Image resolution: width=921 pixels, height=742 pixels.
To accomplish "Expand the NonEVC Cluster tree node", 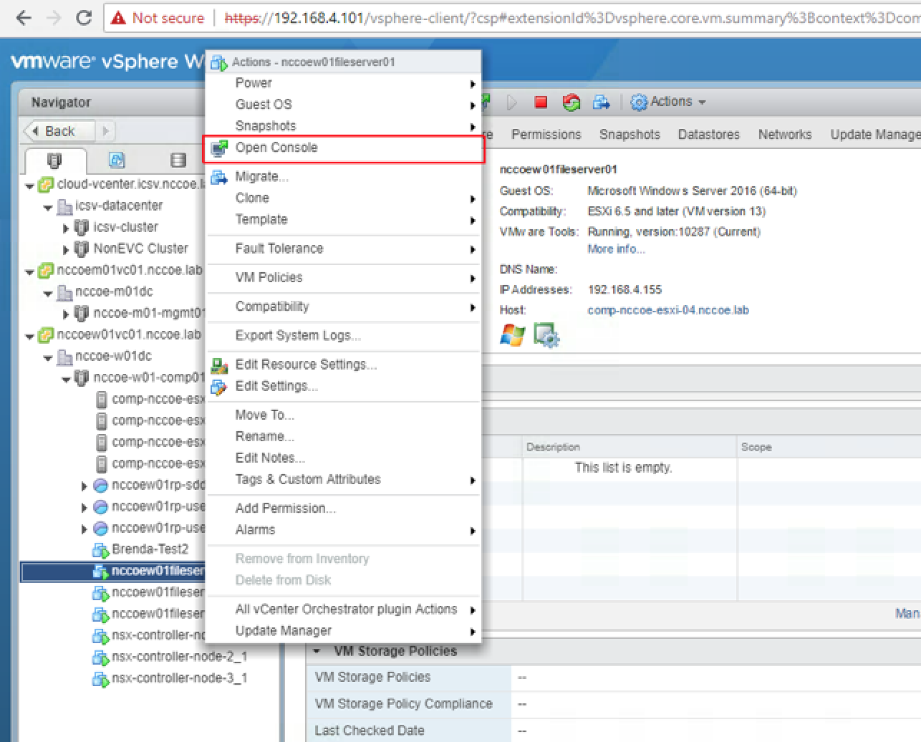I will tap(66, 250).
